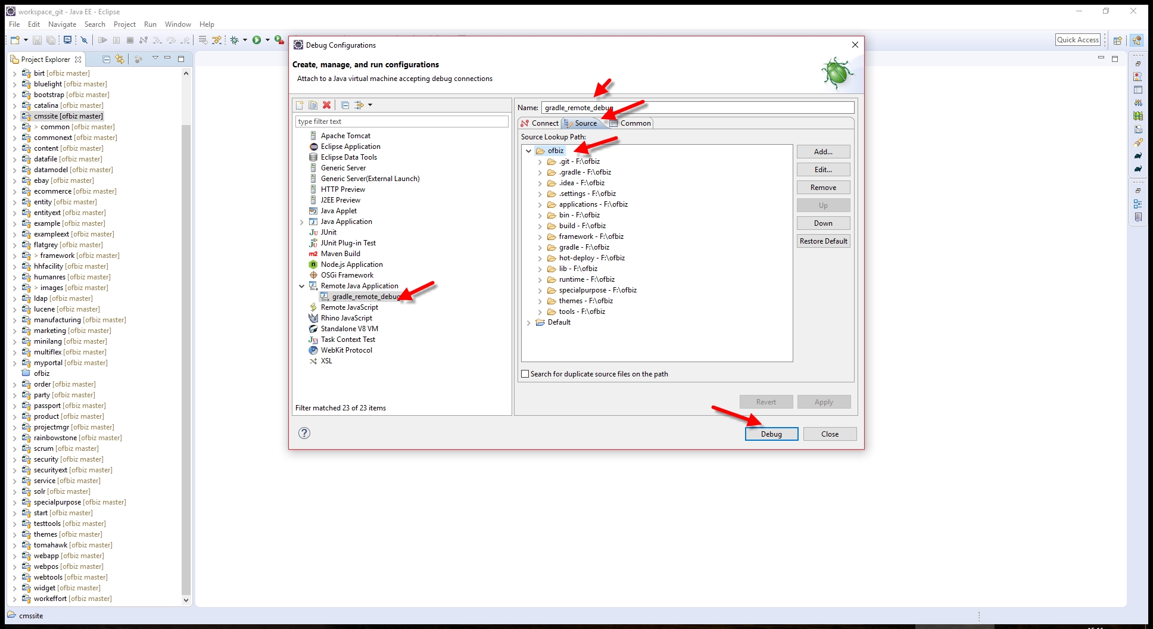Open the File menu
Image resolution: width=1153 pixels, height=629 pixels.
click(14, 24)
